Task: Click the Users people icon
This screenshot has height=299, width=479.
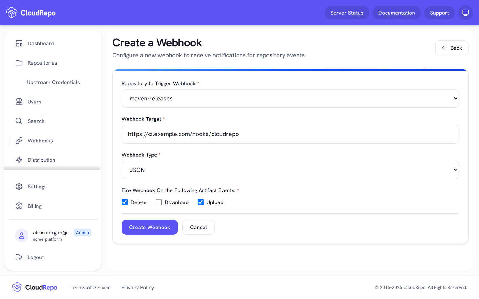Action: [19, 102]
